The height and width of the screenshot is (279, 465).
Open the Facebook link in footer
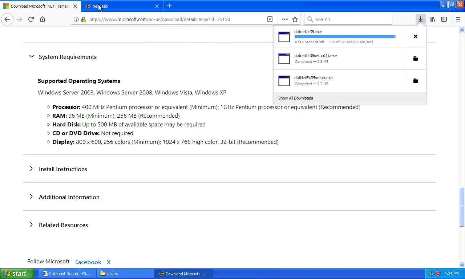pos(88,262)
